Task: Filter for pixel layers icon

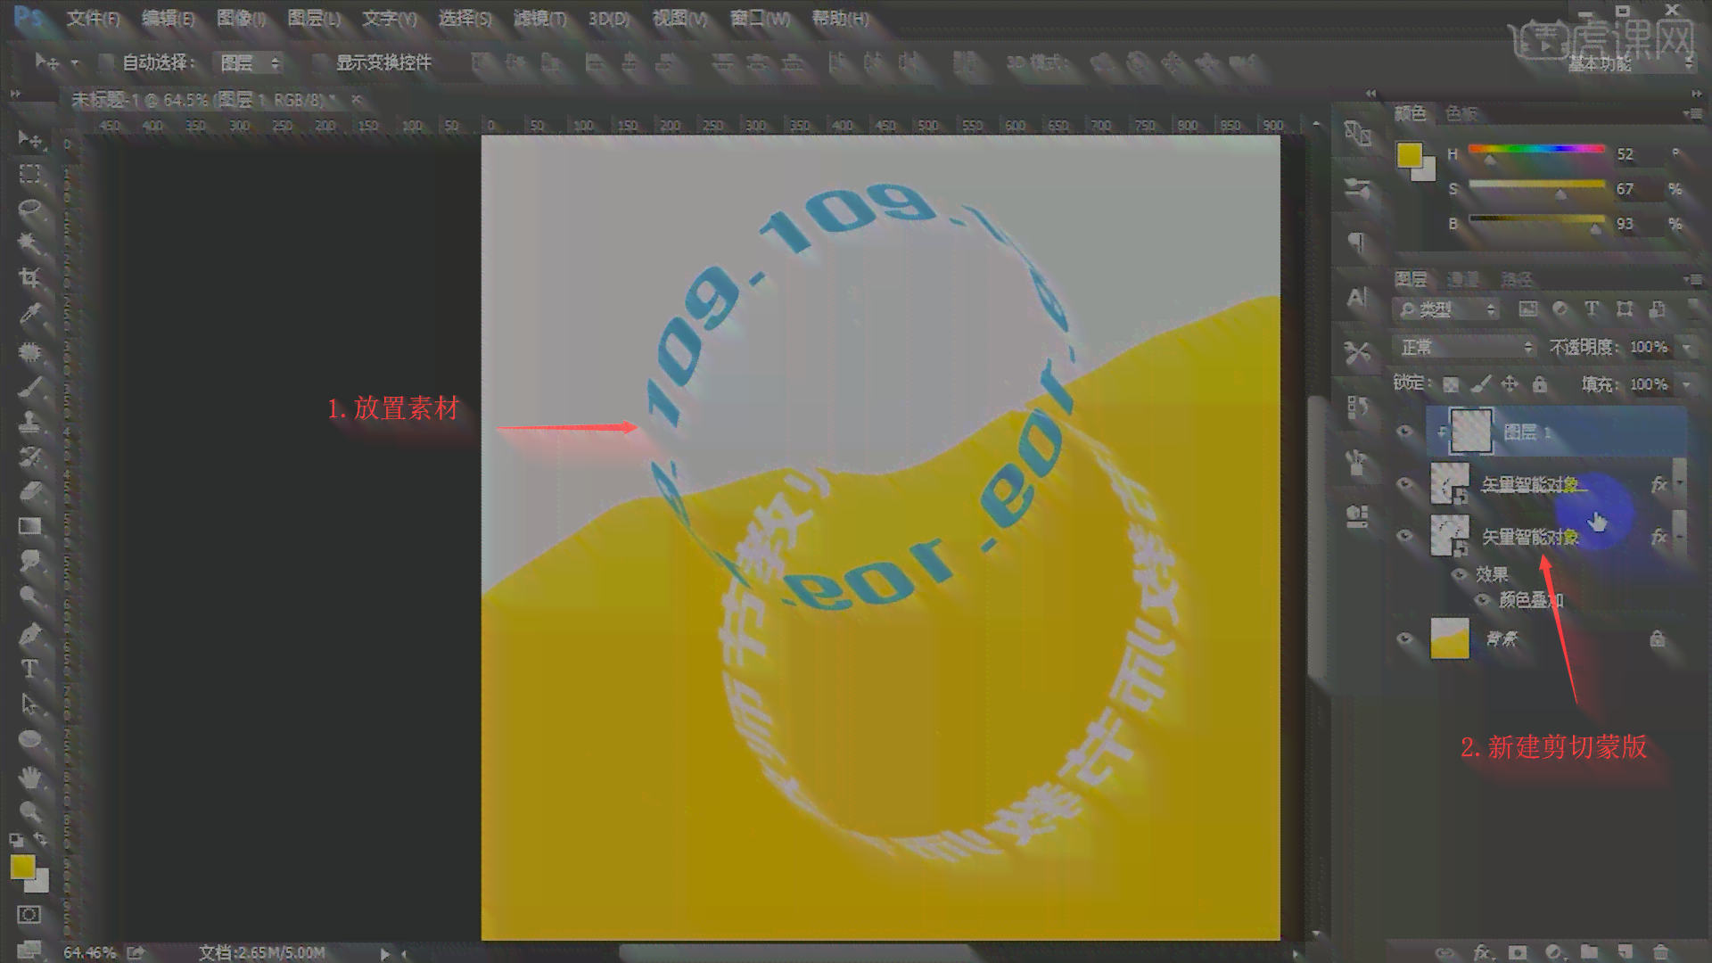Action: tap(1528, 309)
